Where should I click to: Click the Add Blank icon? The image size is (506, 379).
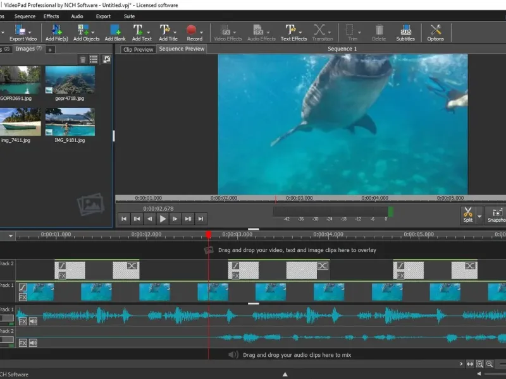coord(115,30)
